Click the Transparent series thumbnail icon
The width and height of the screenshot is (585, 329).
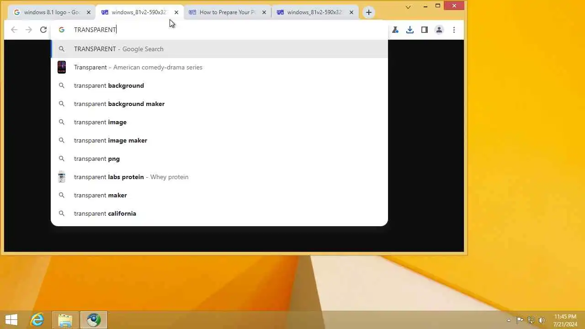[62, 67]
